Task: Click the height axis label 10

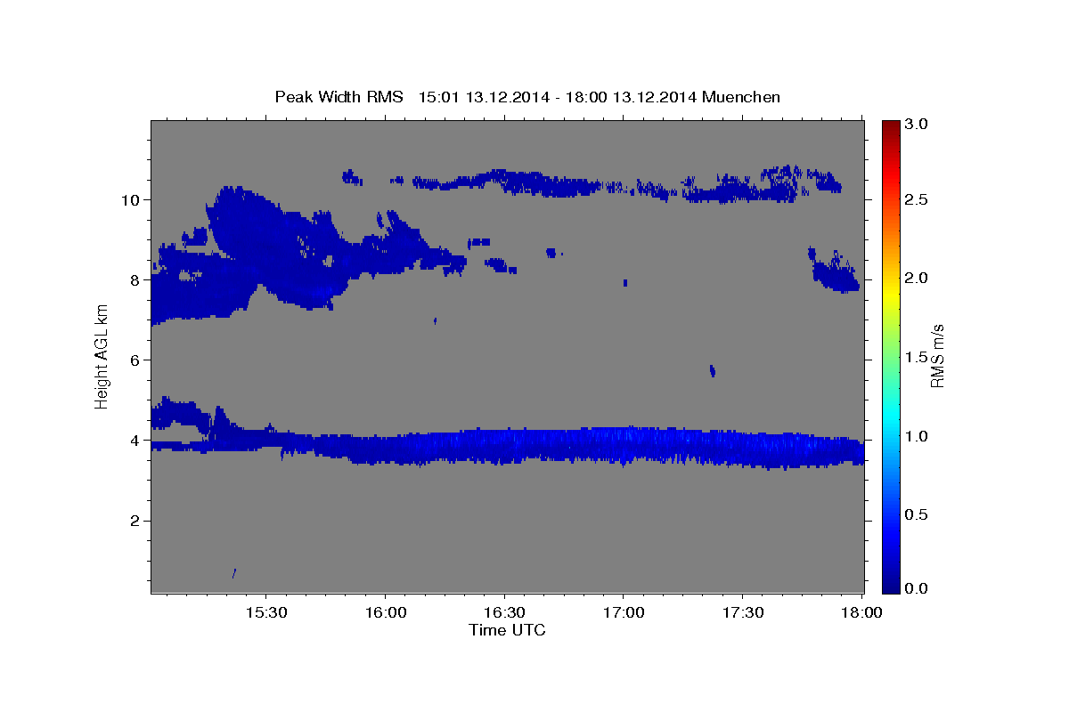Action: (x=133, y=199)
